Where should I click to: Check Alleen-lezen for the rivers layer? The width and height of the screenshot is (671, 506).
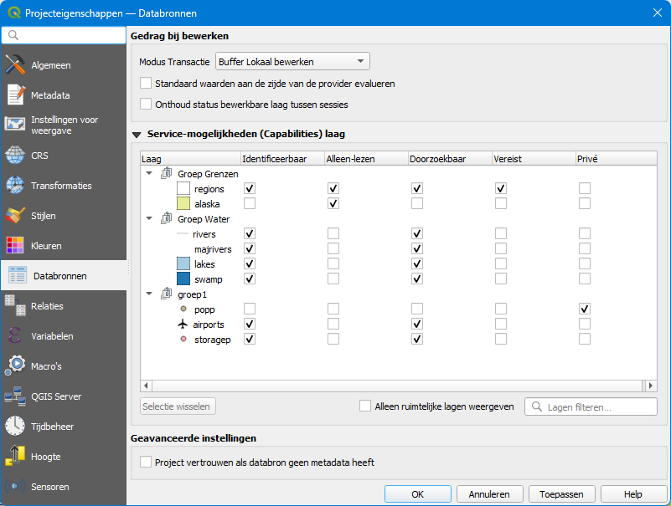pos(333,233)
